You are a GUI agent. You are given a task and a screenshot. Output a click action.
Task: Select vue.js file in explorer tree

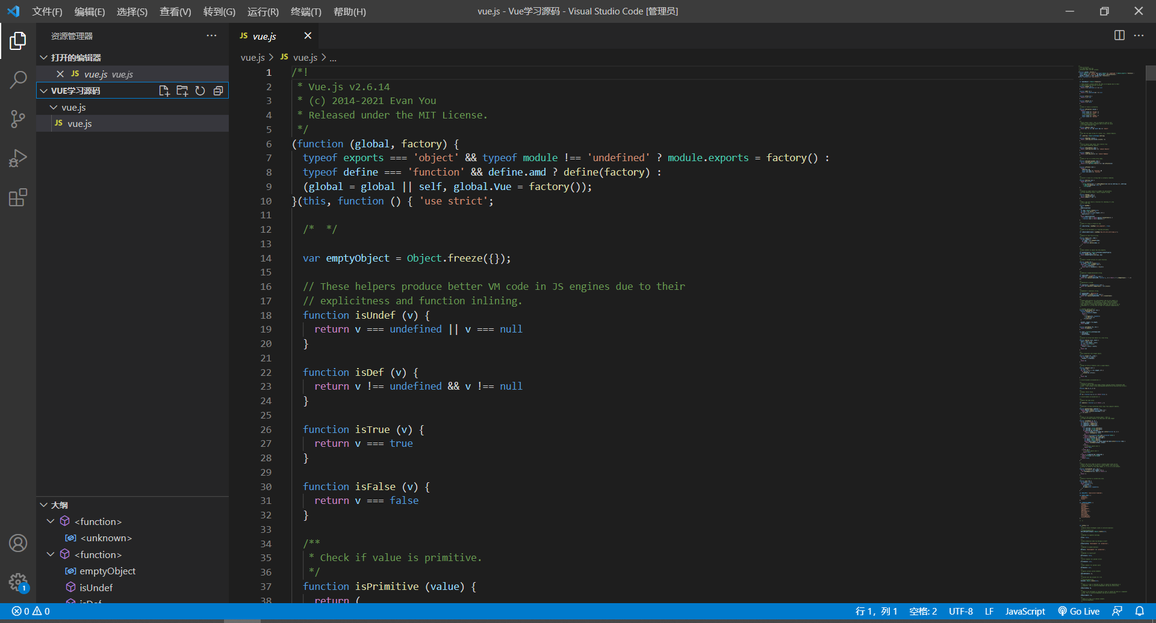pyautogui.click(x=132, y=123)
